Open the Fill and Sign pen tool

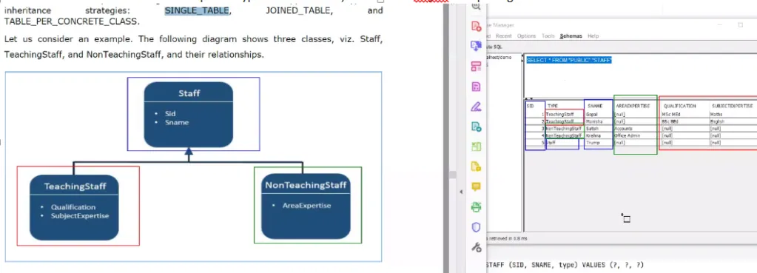click(476, 107)
